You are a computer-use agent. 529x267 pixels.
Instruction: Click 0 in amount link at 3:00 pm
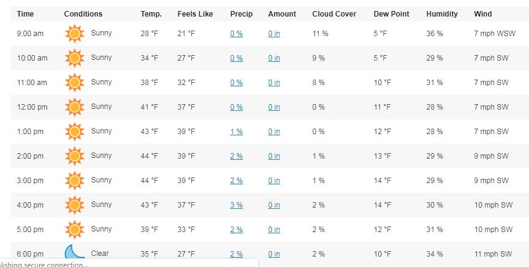(x=274, y=181)
